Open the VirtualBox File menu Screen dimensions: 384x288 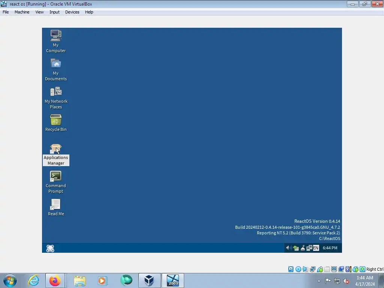point(6,12)
